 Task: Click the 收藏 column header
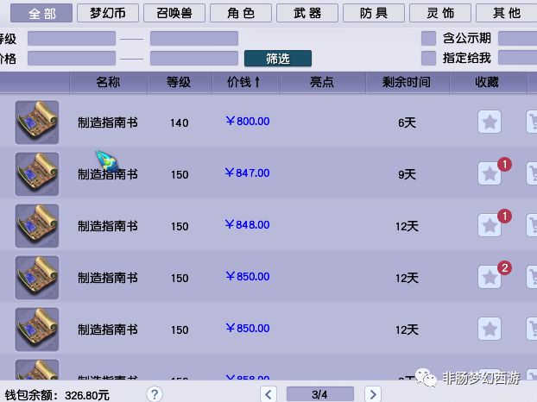[487, 82]
